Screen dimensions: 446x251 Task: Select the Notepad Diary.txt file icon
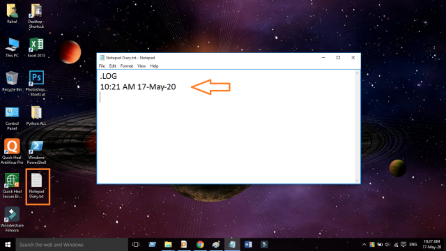36,186
